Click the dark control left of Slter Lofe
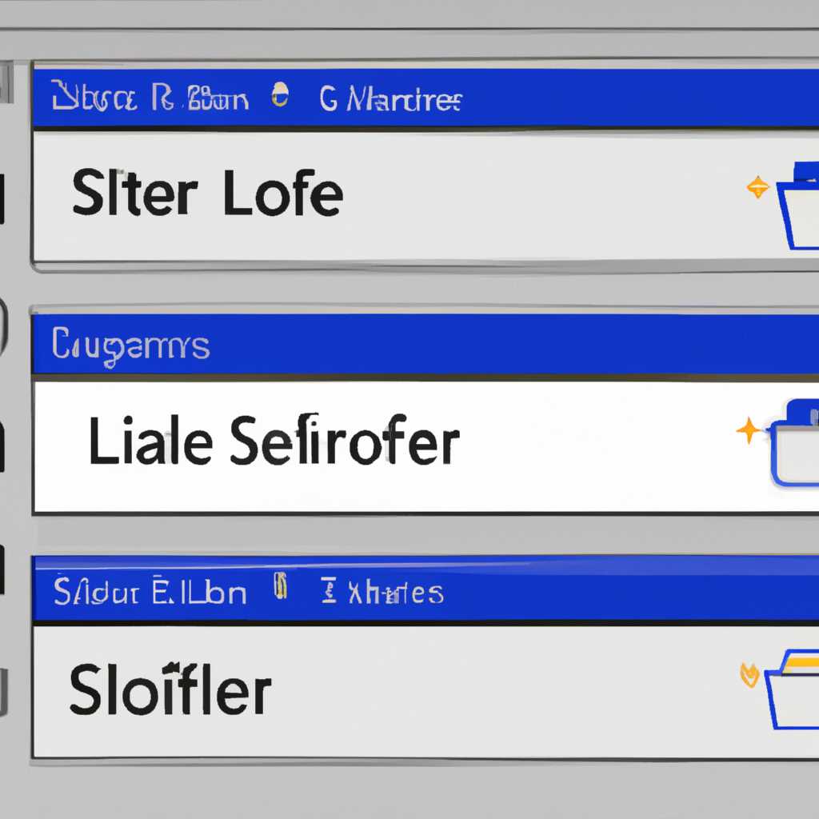Image resolution: width=819 pixels, height=819 pixels. 2,198
